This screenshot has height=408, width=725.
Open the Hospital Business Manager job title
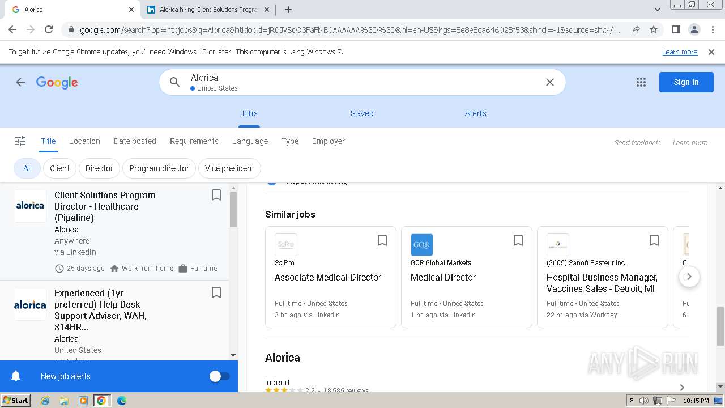coord(602,283)
